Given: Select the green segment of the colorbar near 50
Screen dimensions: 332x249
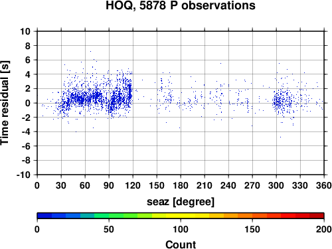Looking at the screenshot, I should tap(109, 216).
